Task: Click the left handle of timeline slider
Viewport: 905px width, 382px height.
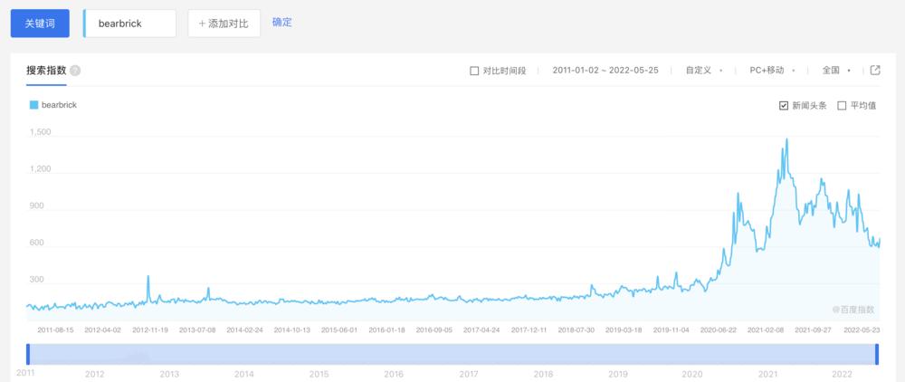Action: [x=28, y=354]
